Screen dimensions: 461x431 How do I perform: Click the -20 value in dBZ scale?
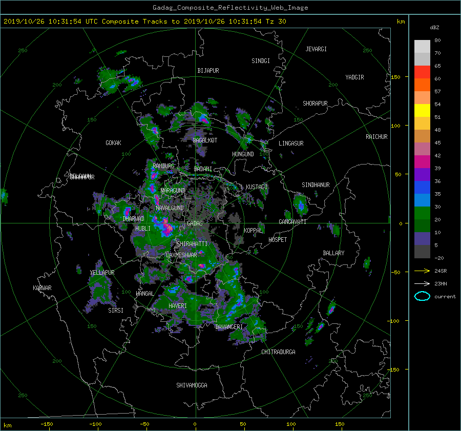(439, 258)
